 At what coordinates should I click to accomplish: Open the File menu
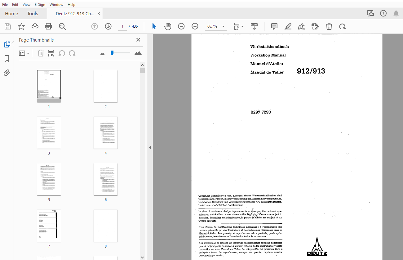click(5, 5)
